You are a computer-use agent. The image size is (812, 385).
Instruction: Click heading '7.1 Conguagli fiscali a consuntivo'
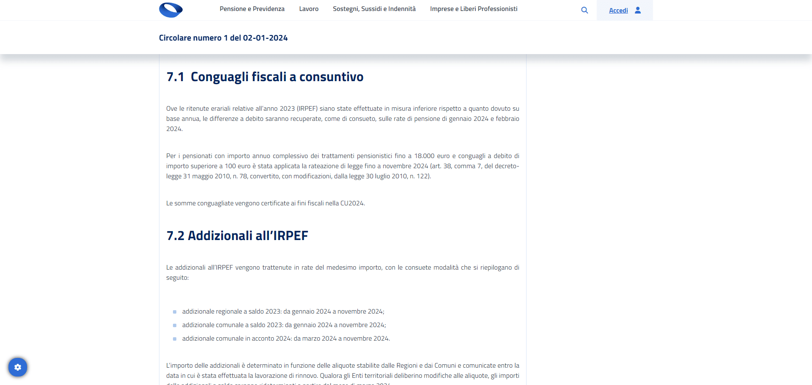click(x=265, y=77)
